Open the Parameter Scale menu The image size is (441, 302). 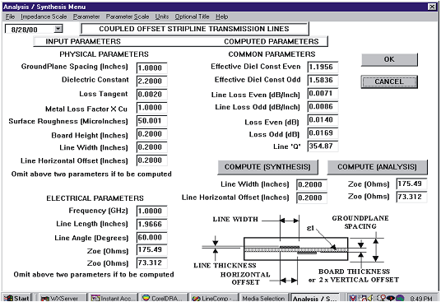[x=128, y=16]
